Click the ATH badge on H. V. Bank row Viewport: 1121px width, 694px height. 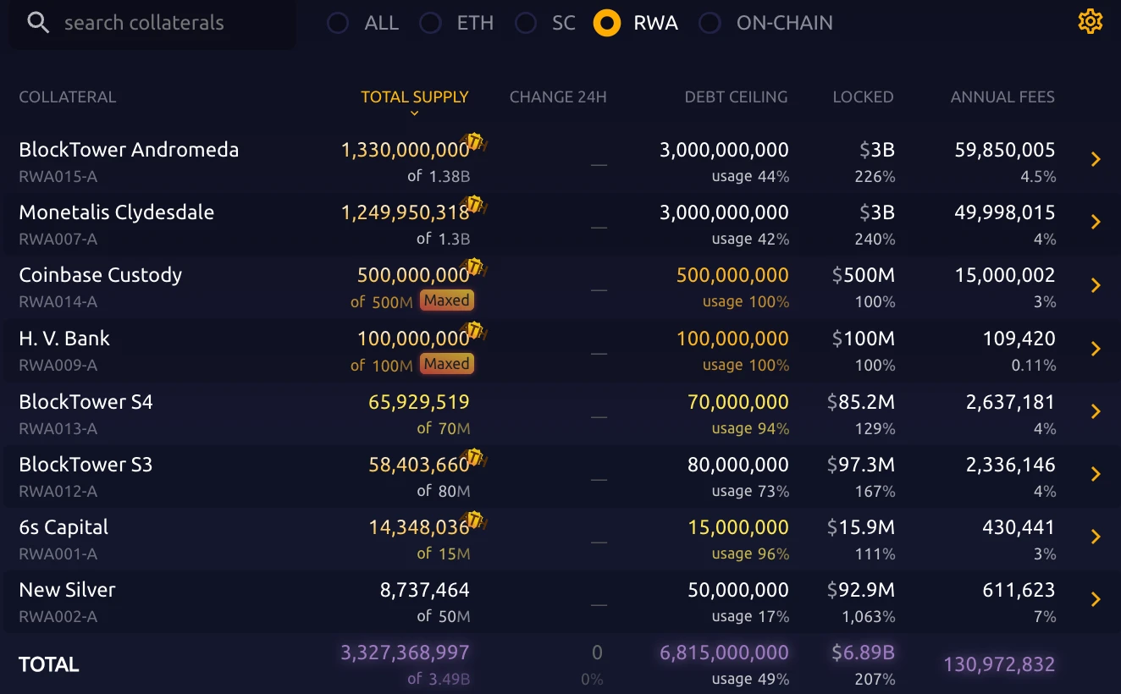point(474,331)
